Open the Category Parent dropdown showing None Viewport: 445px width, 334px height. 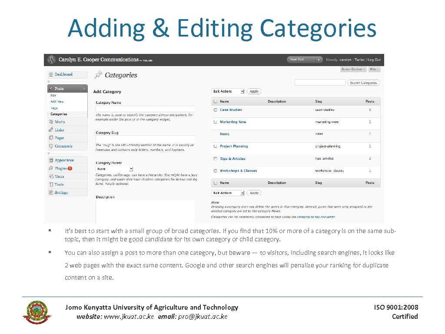pos(113,169)
